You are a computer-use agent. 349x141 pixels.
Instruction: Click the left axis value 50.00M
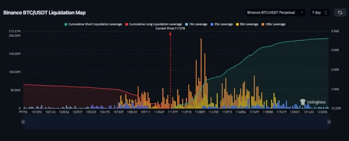click(x=16, y=90)
